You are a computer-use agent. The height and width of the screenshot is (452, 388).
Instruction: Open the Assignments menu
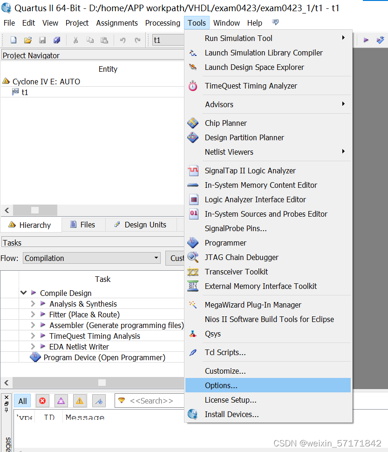(117, 23)
